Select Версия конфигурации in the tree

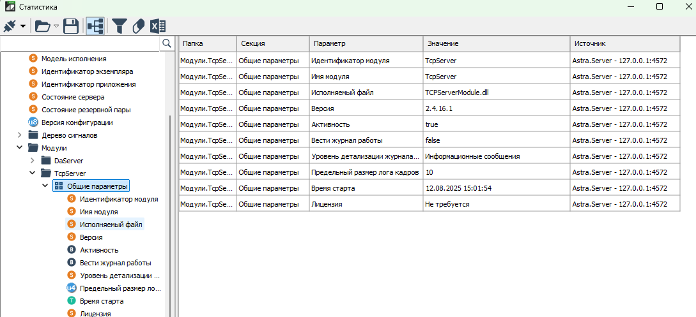(x=77, y=122)
